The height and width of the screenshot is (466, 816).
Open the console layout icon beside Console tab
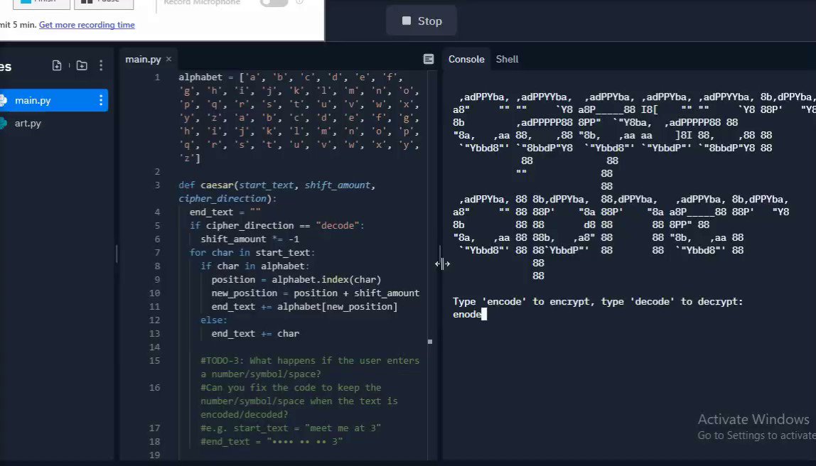(x=429, y=59)
